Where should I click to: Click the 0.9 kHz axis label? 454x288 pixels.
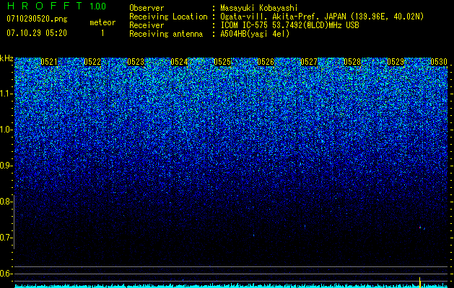[x=5, y=166]
